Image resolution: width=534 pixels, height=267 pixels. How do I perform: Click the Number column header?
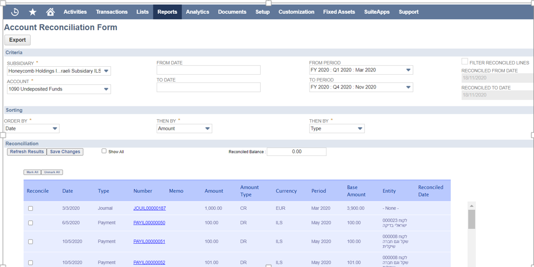click(x=143, y=191)
